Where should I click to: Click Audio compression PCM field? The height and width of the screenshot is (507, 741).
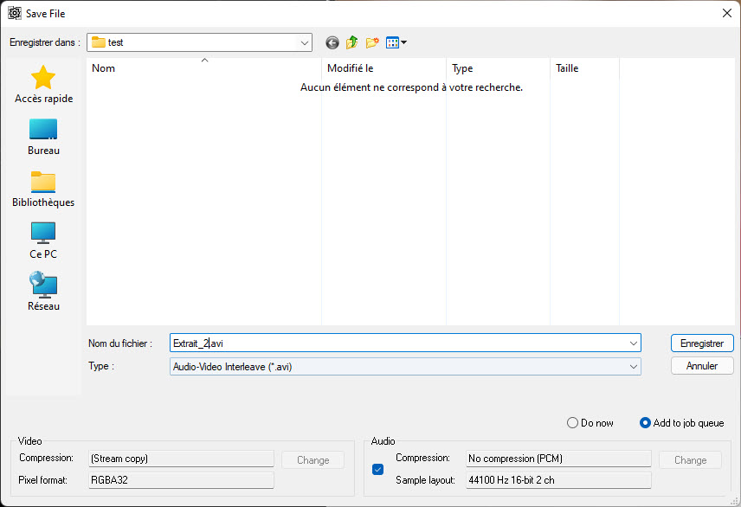[558, 459]
